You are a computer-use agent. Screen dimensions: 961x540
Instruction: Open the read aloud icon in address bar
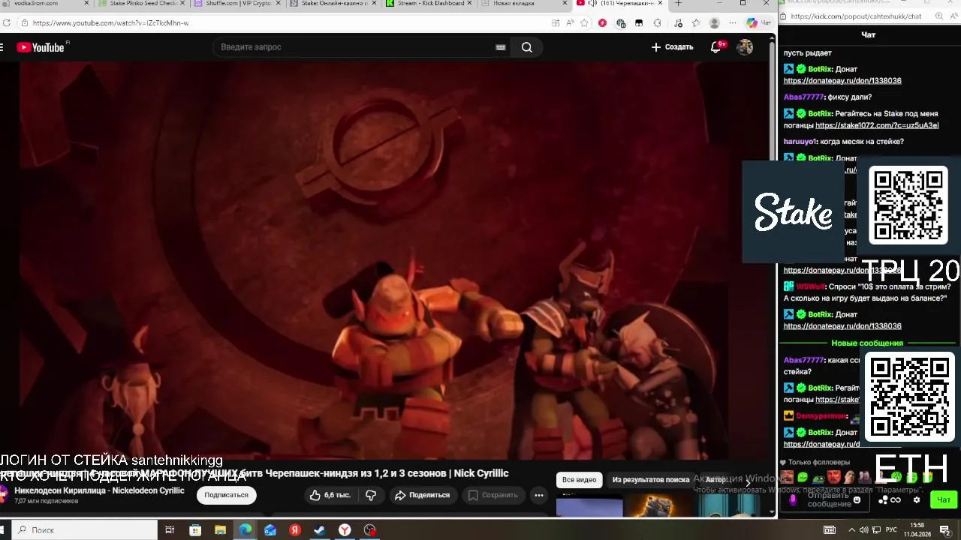(x=570, y=23)
